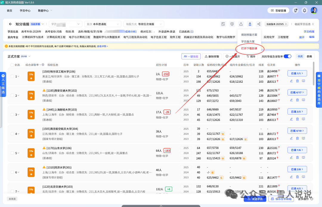Click the 删除预警 button
Image resolution: width=322 pixels, height=207 pixels.
tap(212, 57)
